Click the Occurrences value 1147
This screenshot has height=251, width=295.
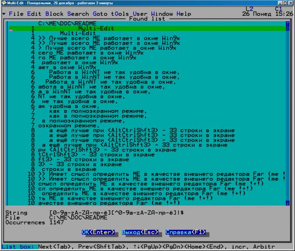(57, 223)
